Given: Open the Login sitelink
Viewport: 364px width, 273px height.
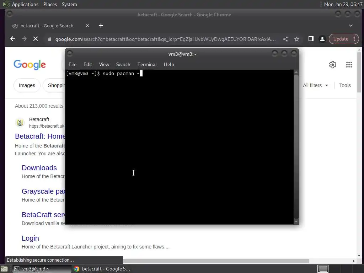Looking at the screenshot, I should point(30,238).
